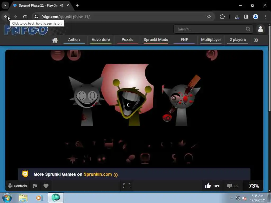Bookmark this page with the star
271x203 pixels.
click(209, 17)
